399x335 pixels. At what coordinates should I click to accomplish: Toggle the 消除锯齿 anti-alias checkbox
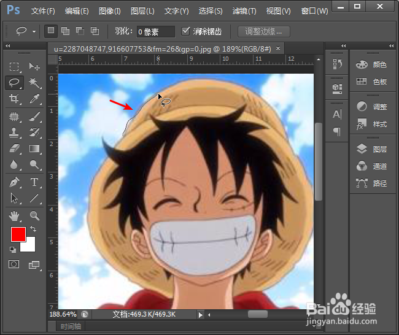click(x=185, y=31)
